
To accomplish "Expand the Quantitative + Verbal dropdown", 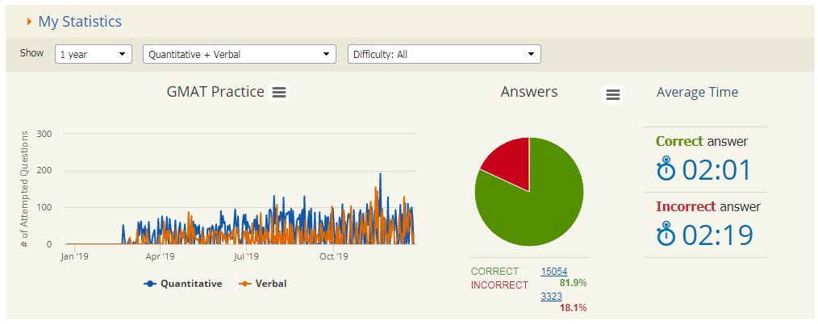I will click(240, 54).
